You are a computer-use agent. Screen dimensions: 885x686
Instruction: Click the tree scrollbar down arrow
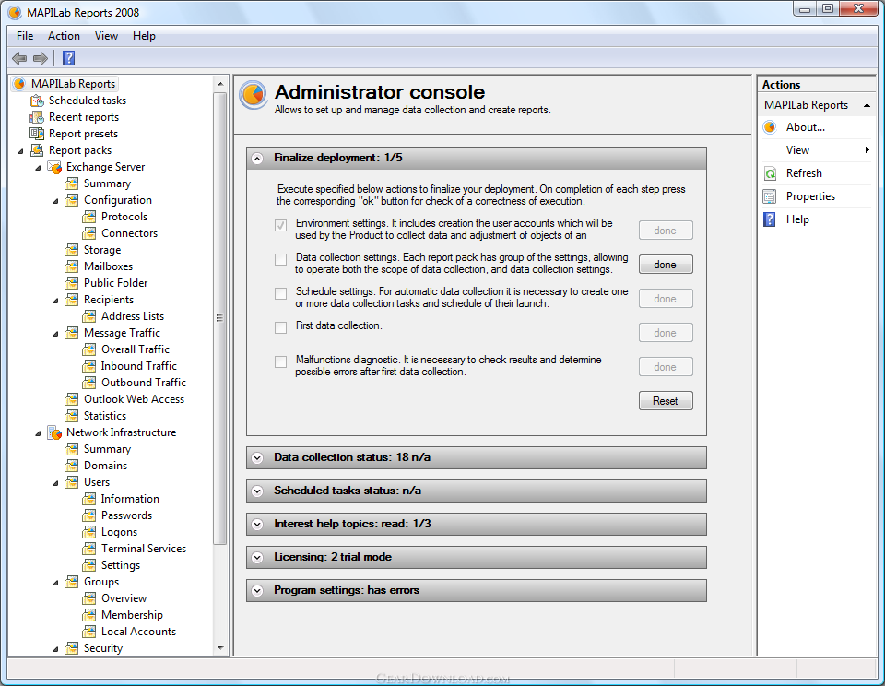(x=220, y=648)
